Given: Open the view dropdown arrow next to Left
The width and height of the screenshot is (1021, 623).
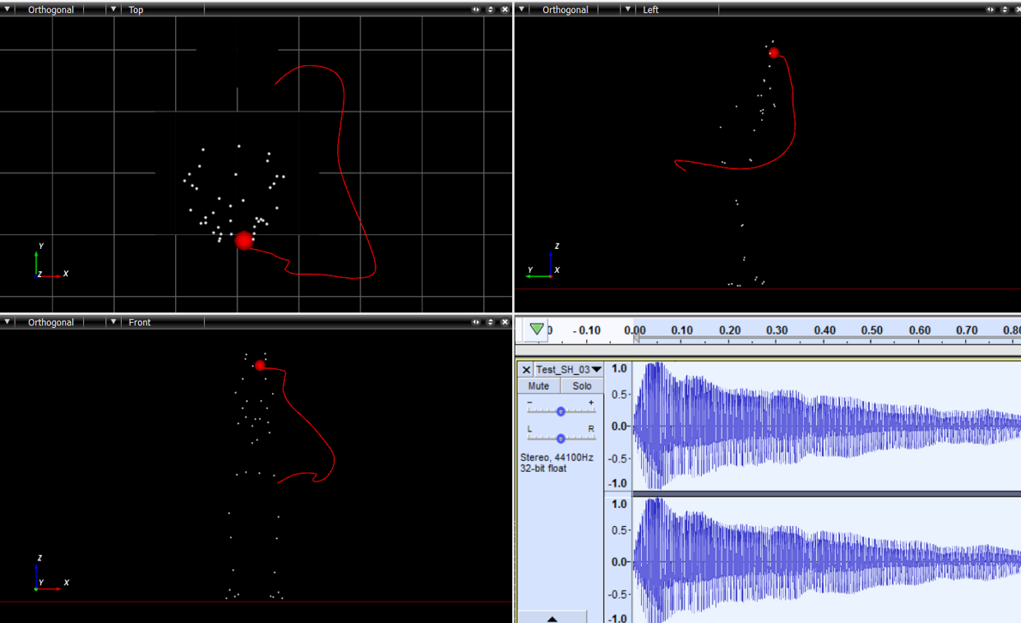Looking at the screenshot, I should tap(628, 9).
